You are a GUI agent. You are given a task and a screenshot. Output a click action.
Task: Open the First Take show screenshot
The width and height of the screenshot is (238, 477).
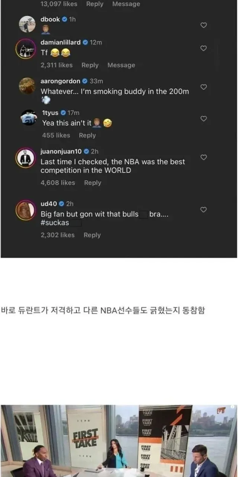[119, 441]
